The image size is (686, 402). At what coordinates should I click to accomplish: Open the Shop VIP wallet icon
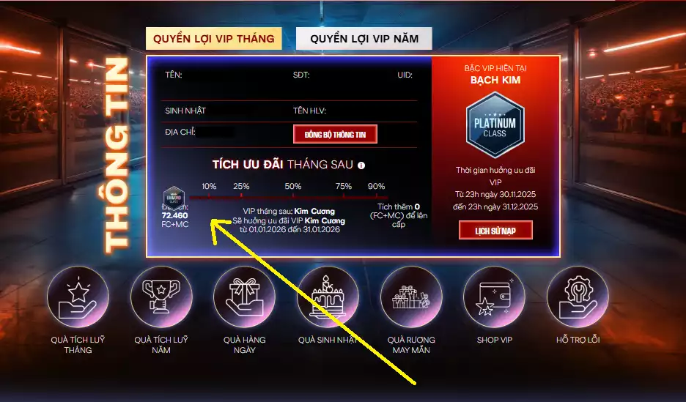(x=495, y=297)
